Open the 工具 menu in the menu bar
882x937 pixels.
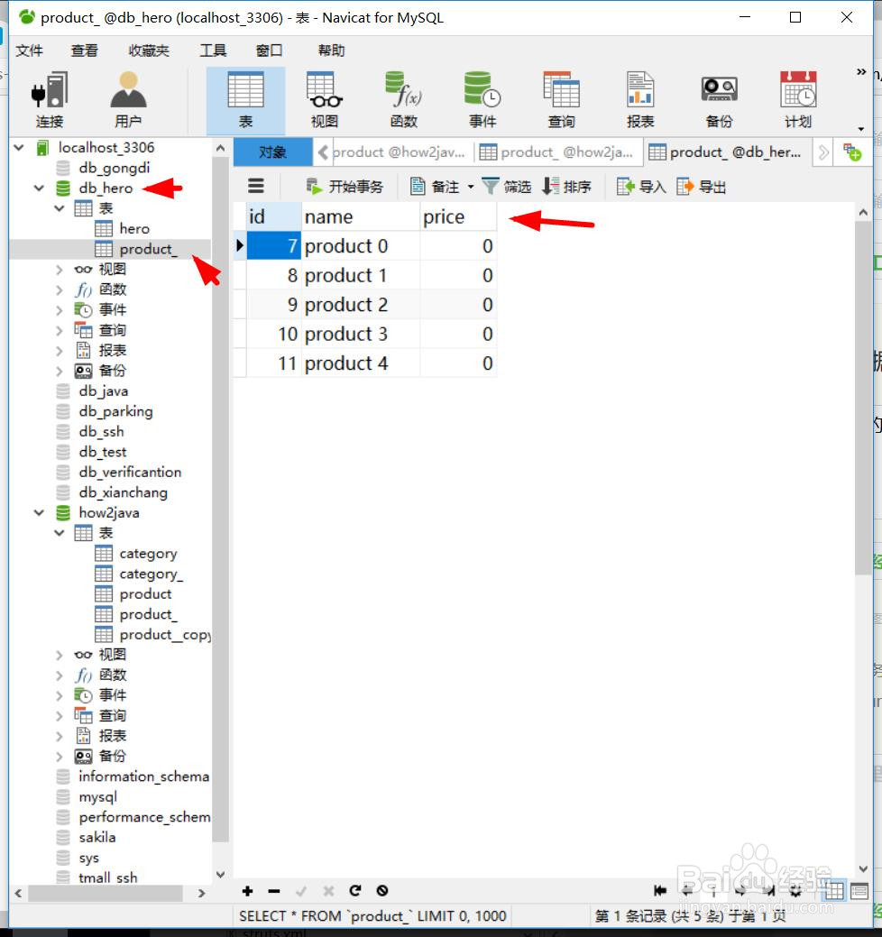pos(213,51)
